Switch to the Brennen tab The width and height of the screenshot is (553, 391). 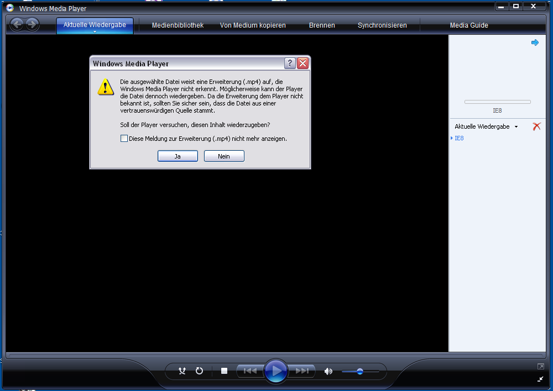click(x=322, y=25)
